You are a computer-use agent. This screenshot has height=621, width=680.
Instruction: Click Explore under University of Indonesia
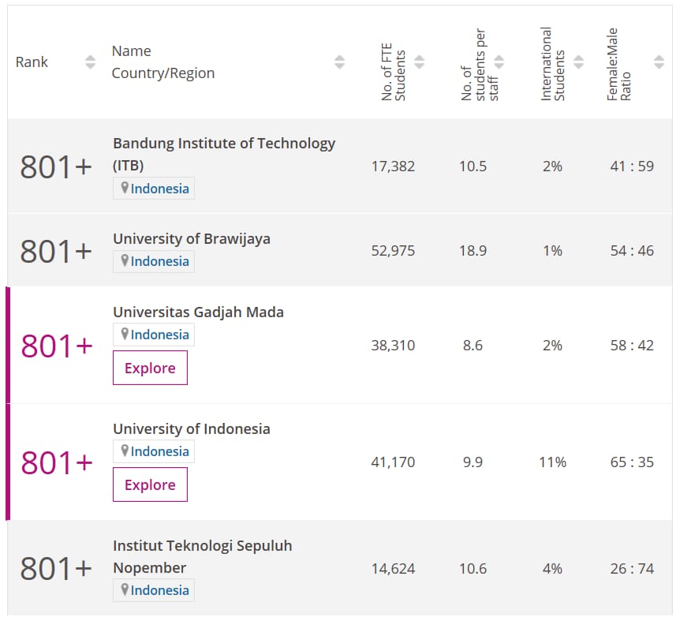tap(150, 485)
